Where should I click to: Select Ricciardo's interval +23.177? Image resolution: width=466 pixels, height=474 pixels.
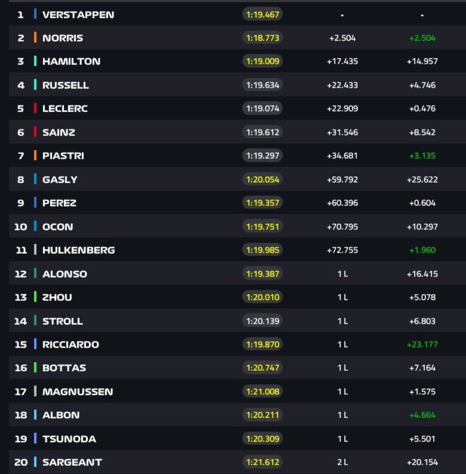(x=422, y=344)
